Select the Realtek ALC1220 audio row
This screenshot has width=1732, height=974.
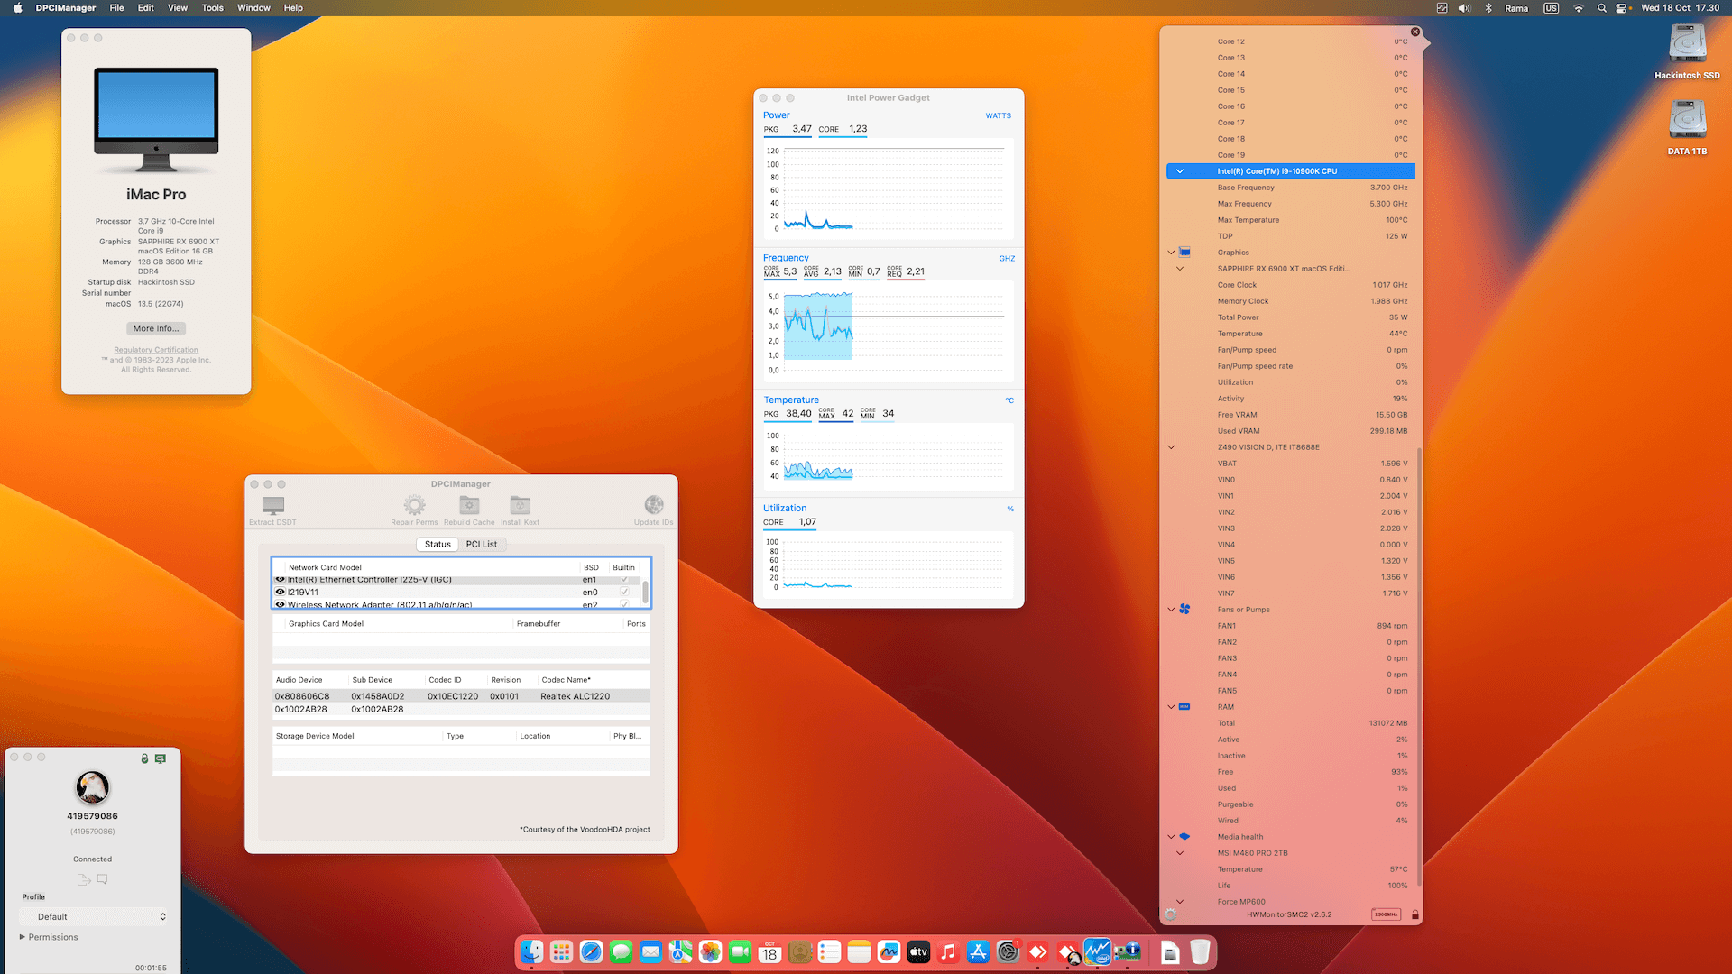(461, 696)
